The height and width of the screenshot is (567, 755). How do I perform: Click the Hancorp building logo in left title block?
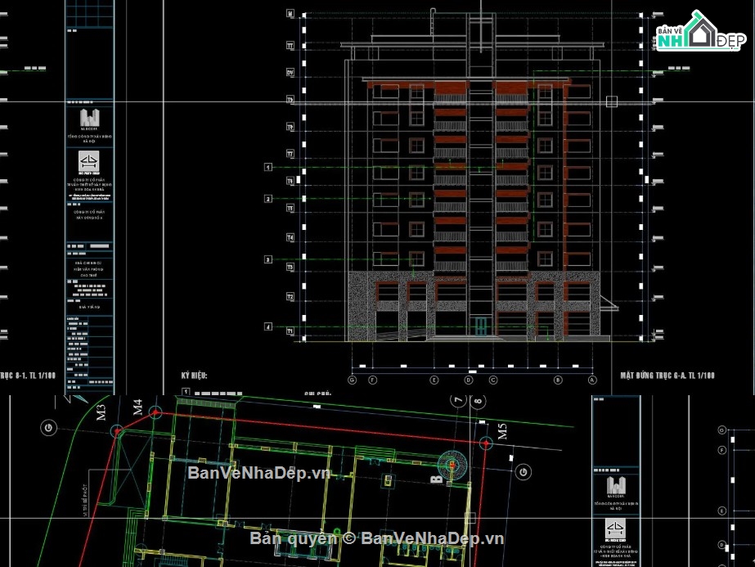(89, 119)
